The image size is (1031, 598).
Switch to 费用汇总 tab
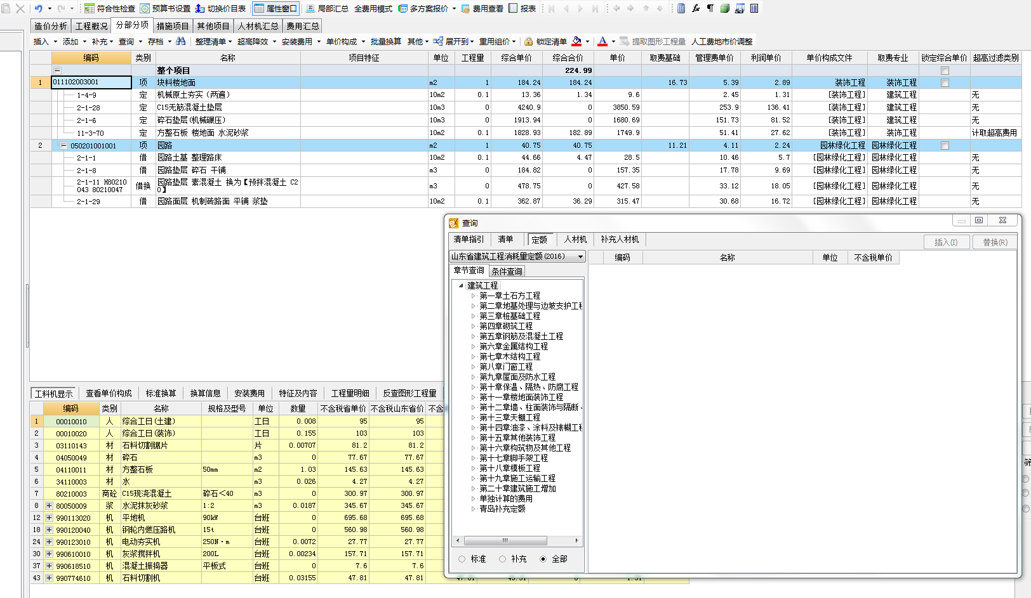[303, 26]
